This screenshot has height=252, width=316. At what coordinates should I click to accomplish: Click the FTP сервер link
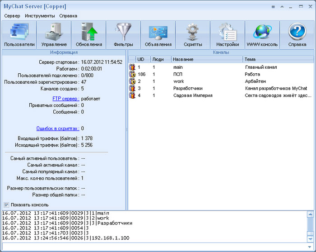coord(66,99)
